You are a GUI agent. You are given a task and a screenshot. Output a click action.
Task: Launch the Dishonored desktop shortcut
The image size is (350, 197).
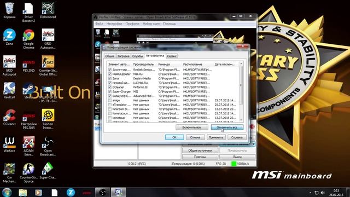48,10
